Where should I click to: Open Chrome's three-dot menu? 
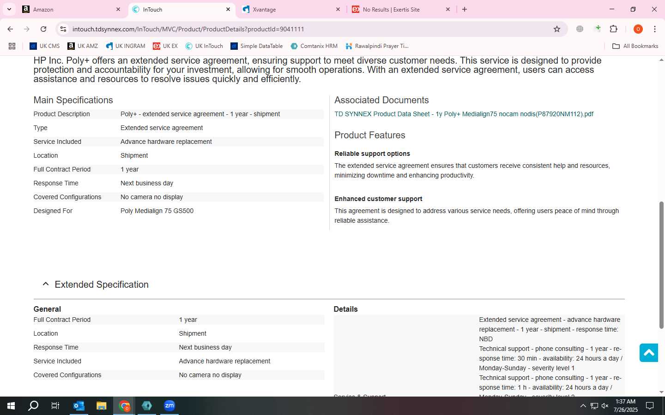click(655, 29)
